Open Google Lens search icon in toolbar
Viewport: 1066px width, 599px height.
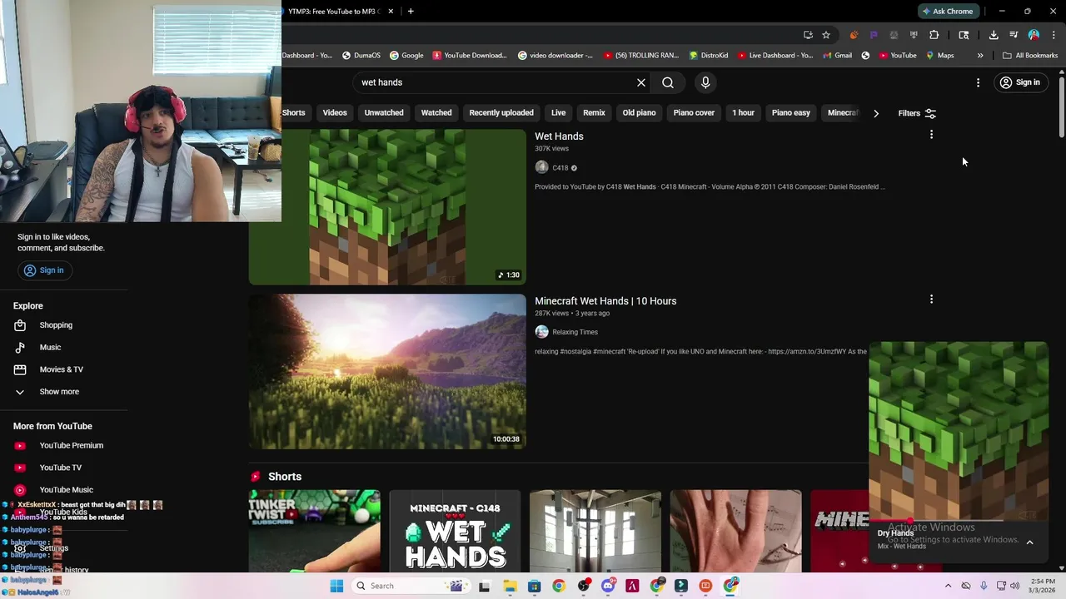tap(964, 35)
